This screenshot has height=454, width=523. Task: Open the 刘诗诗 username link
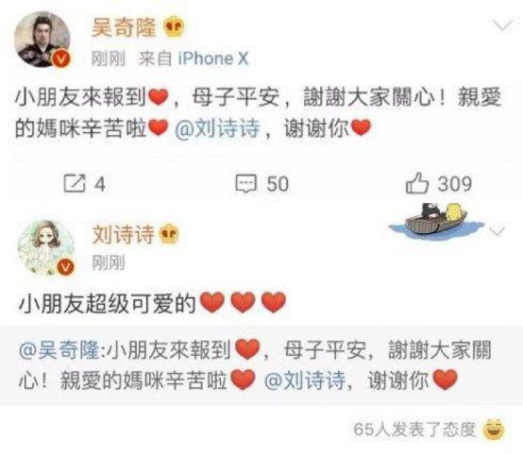[x=124, y=234]
